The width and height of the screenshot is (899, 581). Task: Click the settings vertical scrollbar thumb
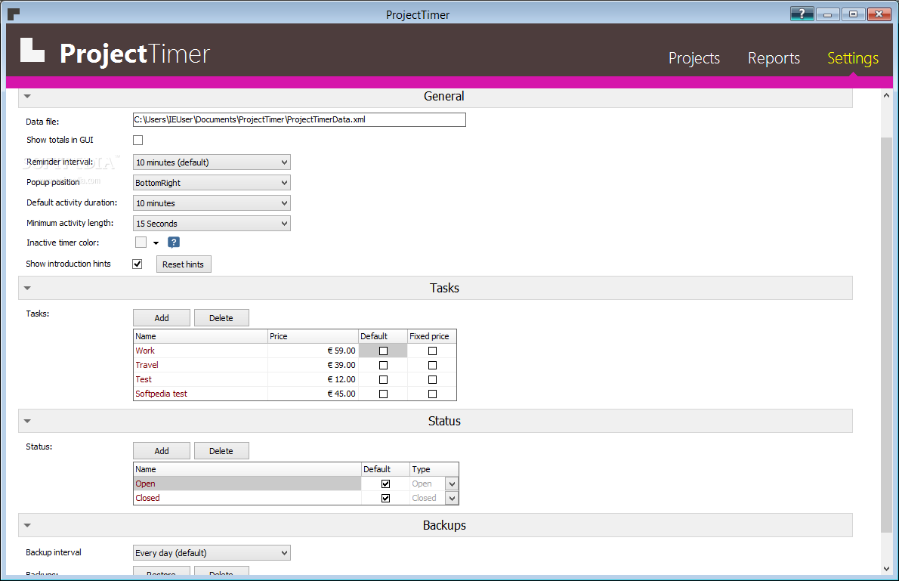886,335
